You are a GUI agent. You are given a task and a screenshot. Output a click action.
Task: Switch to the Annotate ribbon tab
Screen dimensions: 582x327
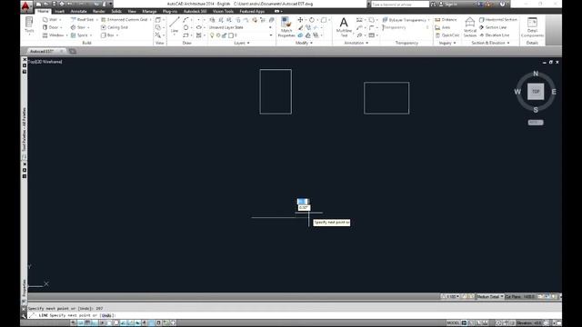pos(78,12)
